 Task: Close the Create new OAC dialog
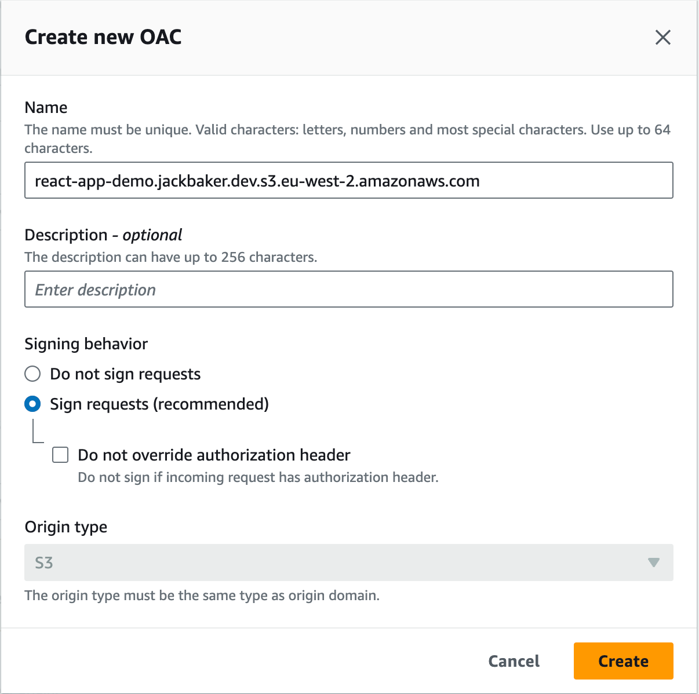click(x=662, y=38)
